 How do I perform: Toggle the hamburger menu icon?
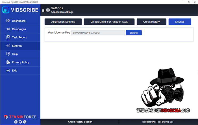[x=43, y=10]
